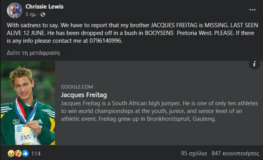Click the sad face reaction emoji
The image size is (263, 160).
click(10, 153)
